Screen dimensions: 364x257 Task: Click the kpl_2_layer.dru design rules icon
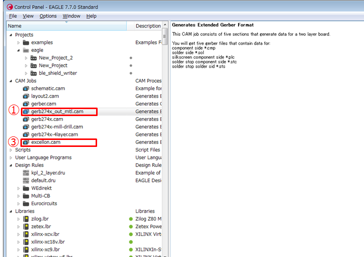coord(26,173)
